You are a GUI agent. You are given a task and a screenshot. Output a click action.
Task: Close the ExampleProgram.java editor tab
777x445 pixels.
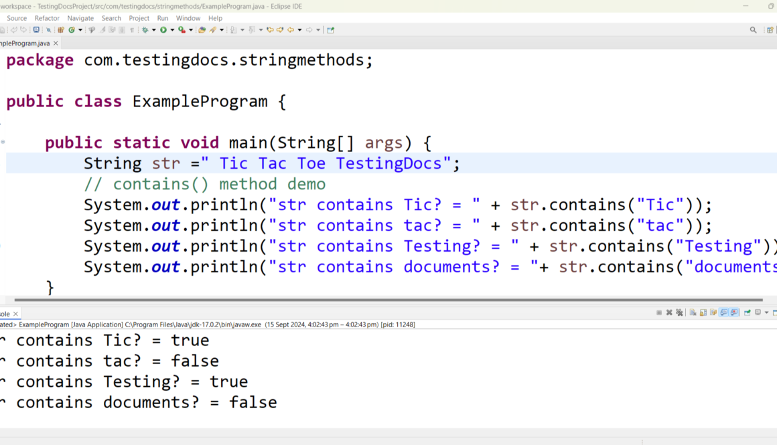56,43
